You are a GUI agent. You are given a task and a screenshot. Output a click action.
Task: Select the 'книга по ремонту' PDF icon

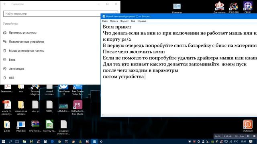(x=7, y=108)
